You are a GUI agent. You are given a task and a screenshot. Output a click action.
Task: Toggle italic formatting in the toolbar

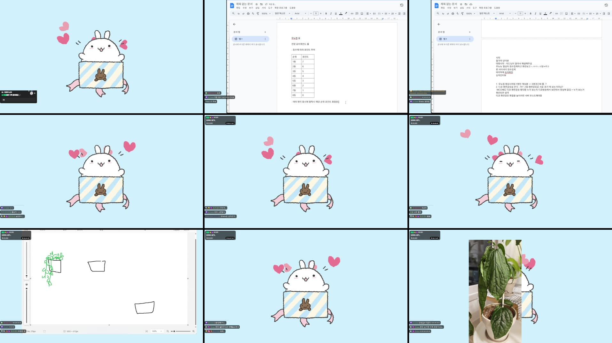[331, 13]
